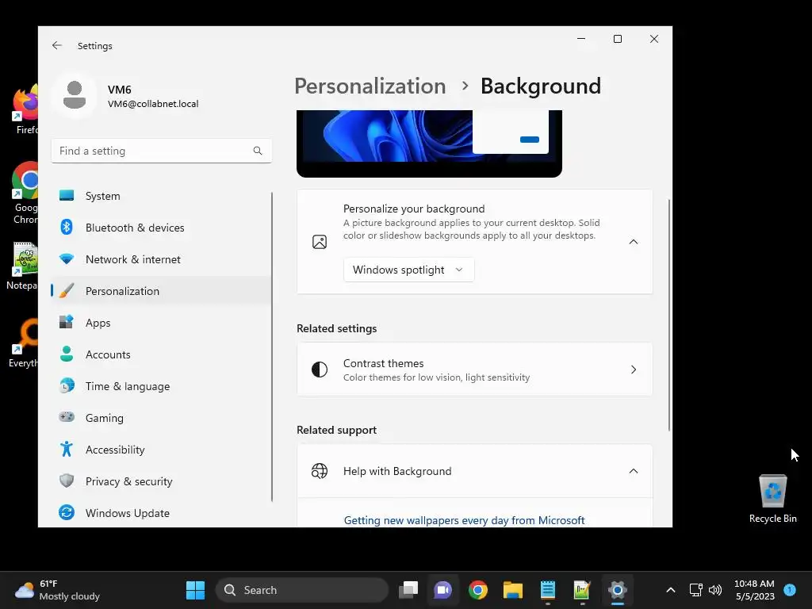Click the Gaming controller icon

point(67,417)
